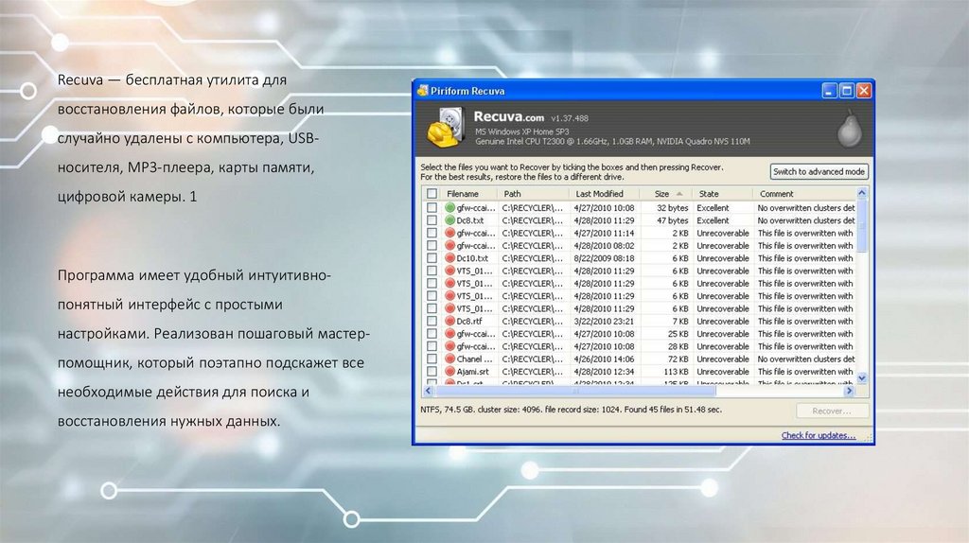Click the horizontal scrollbar right arrow
The height and width of the screenshot is (543, 969).
[850, 391]
